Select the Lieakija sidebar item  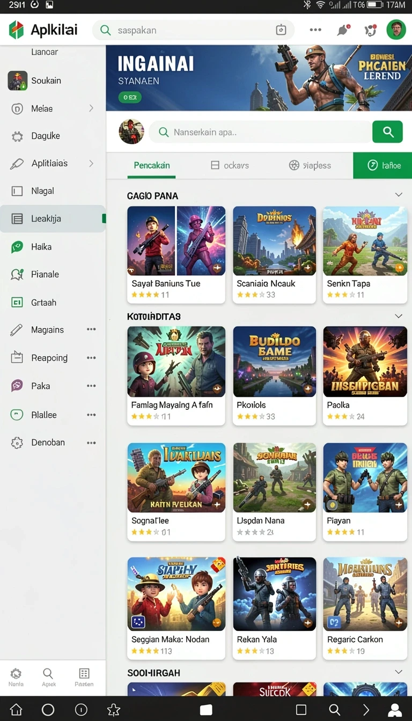(x=53, y=218)
